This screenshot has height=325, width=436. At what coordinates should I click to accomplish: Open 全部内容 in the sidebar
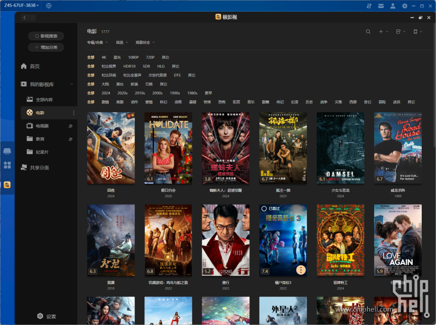pyautogui.click(x=40, y=99)
